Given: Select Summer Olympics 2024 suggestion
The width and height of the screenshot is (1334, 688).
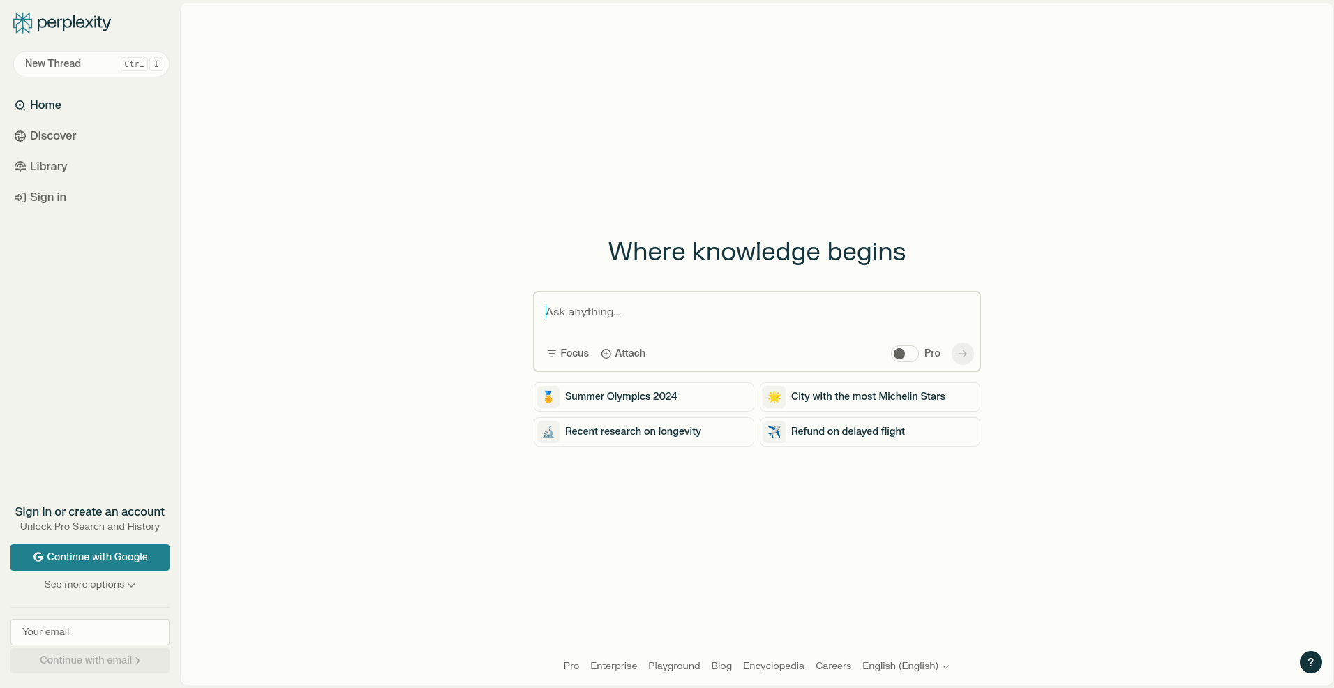Looking at the screenshot, I should point(643,397).
